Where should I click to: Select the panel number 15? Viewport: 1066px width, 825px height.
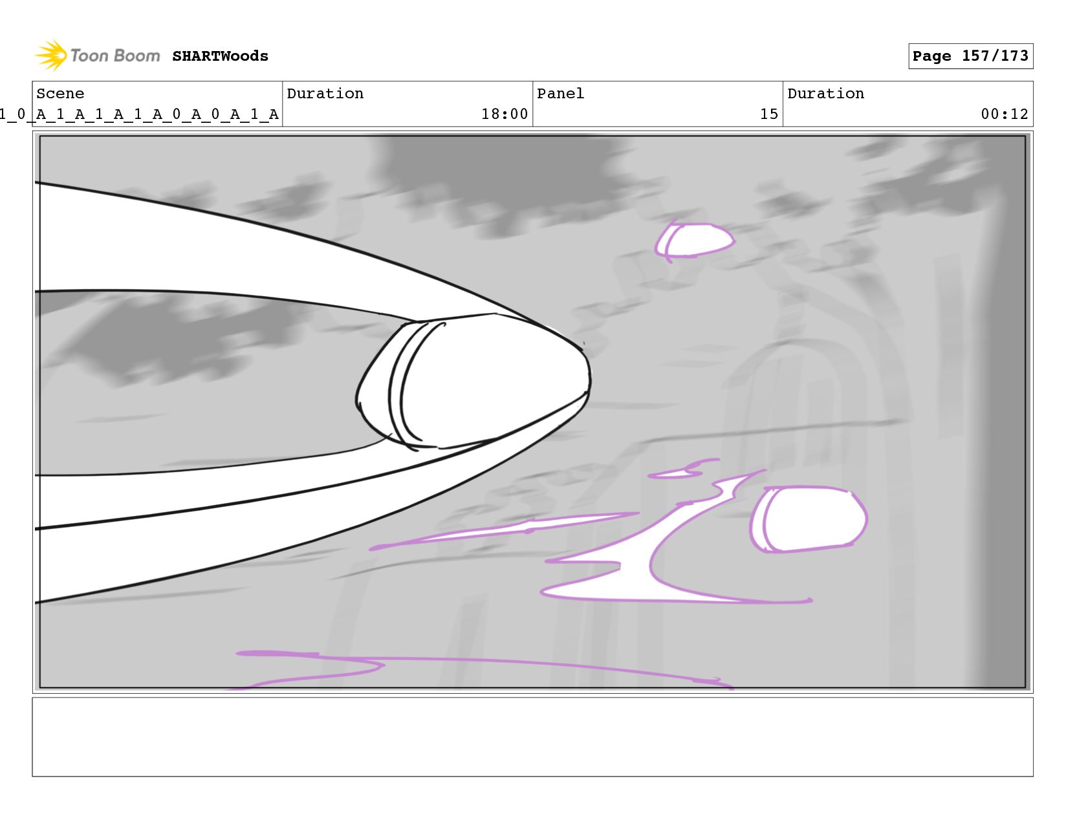[768, 114]
